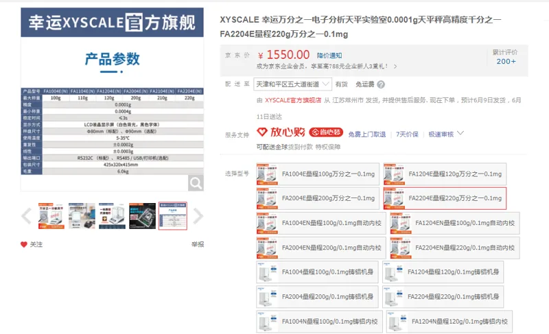
Task: Click the 举报 report link
Action: 198,244
